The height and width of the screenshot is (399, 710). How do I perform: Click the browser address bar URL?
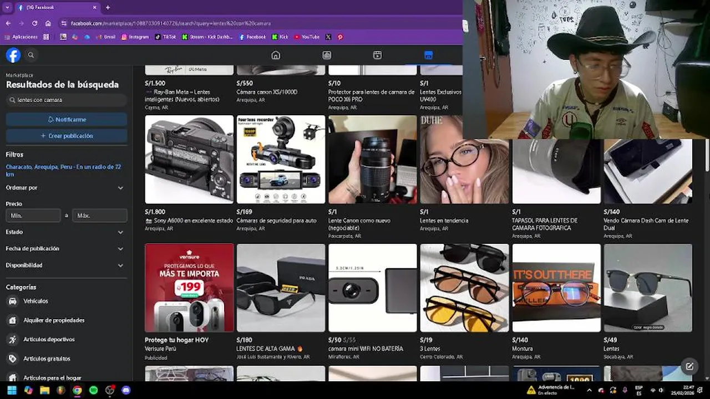point(171,23)
